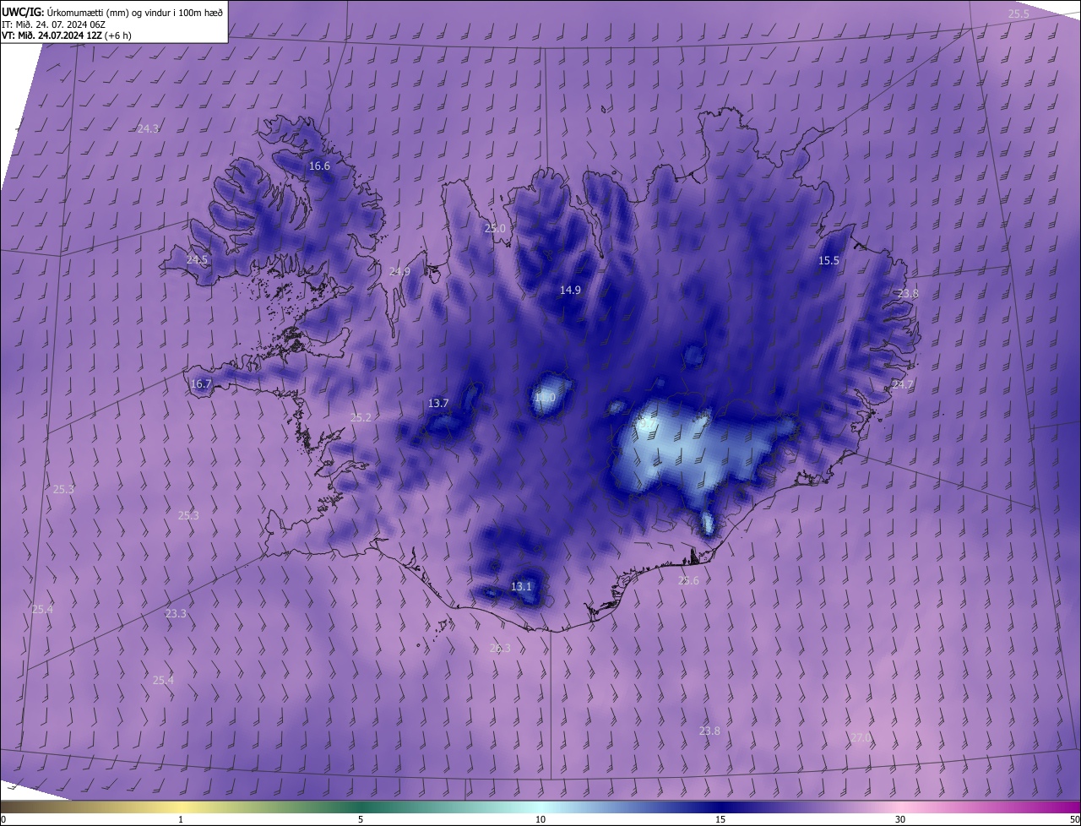The height and width of the screenshot is (826, 1081).
Task: Click the 26.3 value label
Action: click(x=500, y=648)
